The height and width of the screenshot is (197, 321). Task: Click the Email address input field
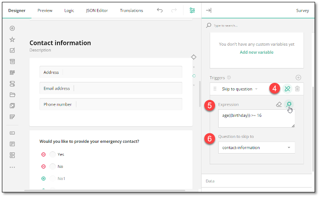point(111,88)
